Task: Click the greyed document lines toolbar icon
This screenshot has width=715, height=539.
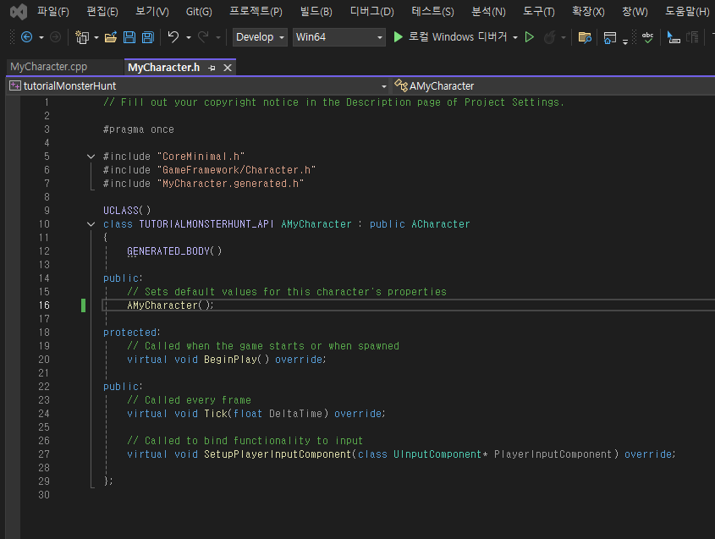Action: pos(692,37)
